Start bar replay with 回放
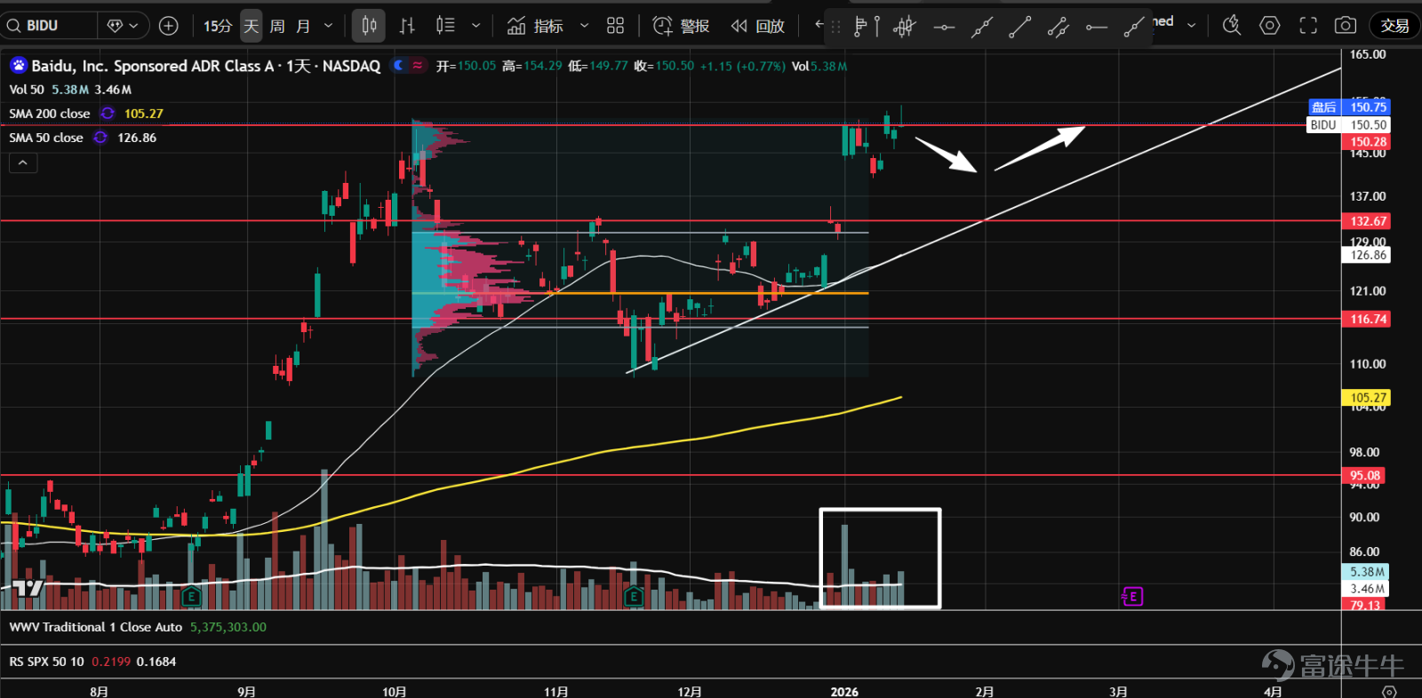1422x698 pixels. [x=758, y=26]
